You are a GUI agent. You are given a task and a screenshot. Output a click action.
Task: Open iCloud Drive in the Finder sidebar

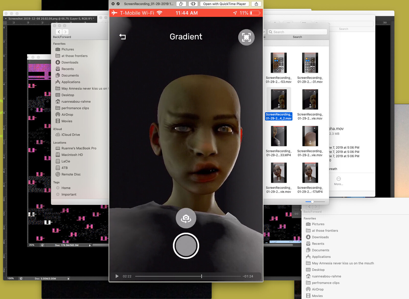tap(70, 135)
